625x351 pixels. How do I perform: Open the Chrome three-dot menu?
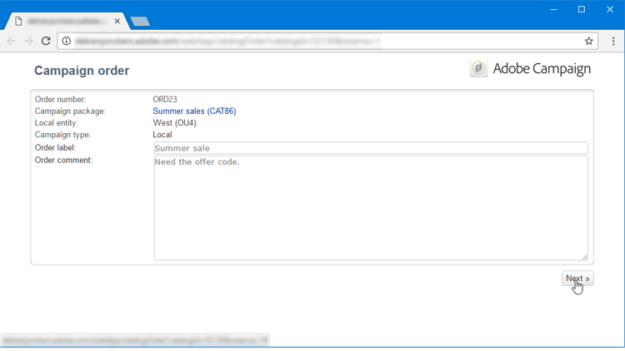click(613, 41)
